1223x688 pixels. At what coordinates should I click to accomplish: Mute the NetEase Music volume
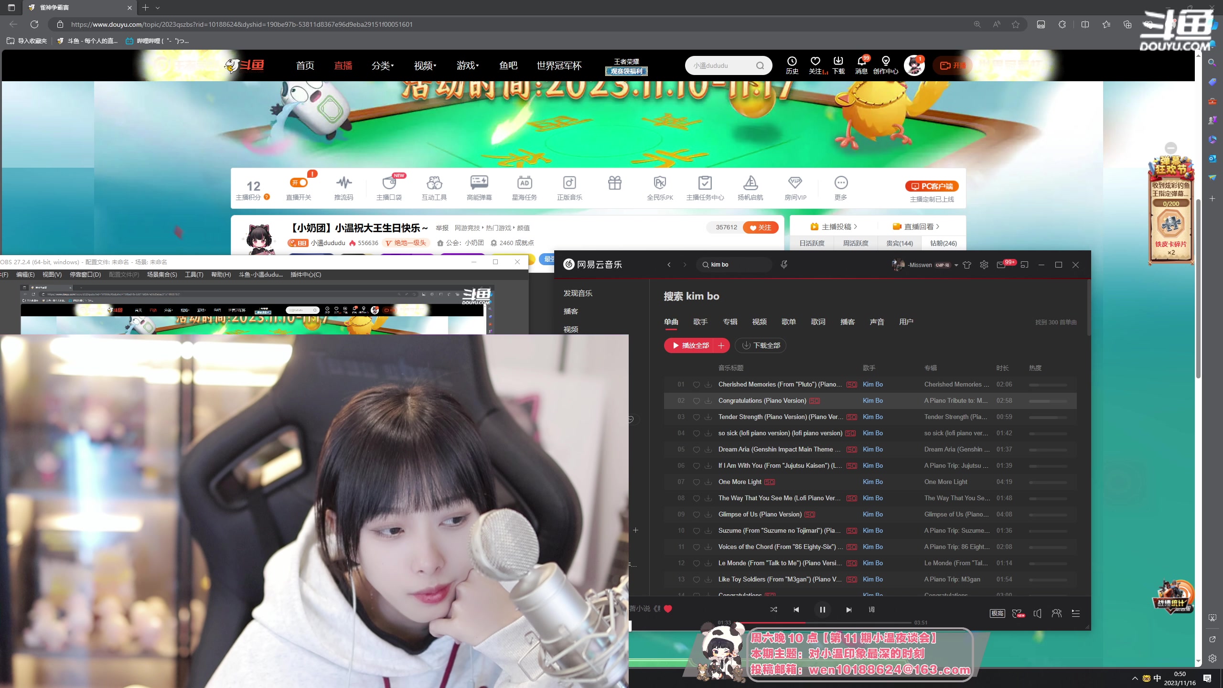pyautogui.click(x=1038, y=613)
